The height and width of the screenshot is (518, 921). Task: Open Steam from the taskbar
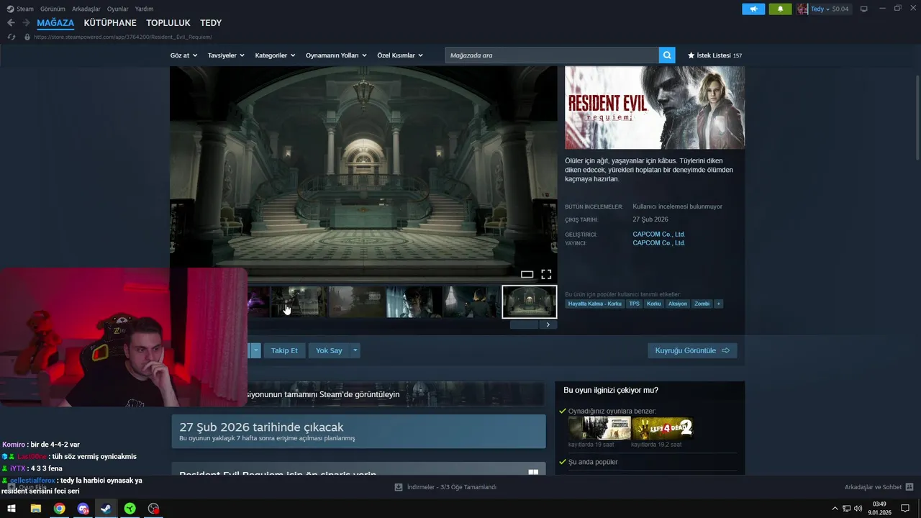pyautogui.click(x=106, y=509)
